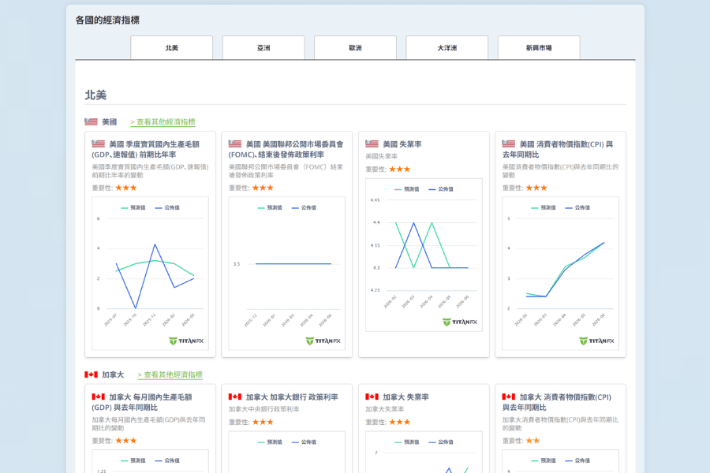The height and width of the screenshot is (473, 710).
Task: Open 加拿大 消費者物價指數(CPI) card title
Action: (x=557, y=402)
